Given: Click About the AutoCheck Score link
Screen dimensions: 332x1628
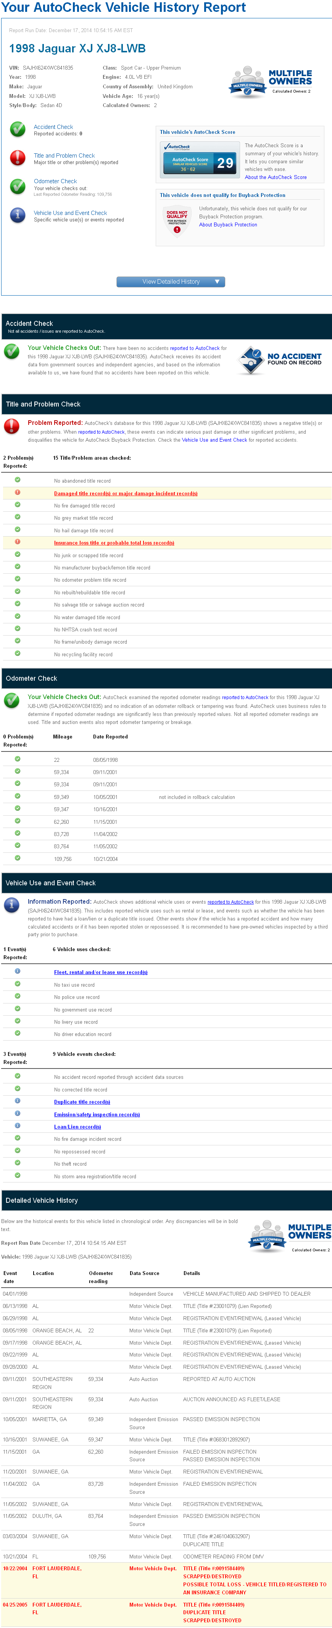Looking at the screenshot, I should click(276, 177).
